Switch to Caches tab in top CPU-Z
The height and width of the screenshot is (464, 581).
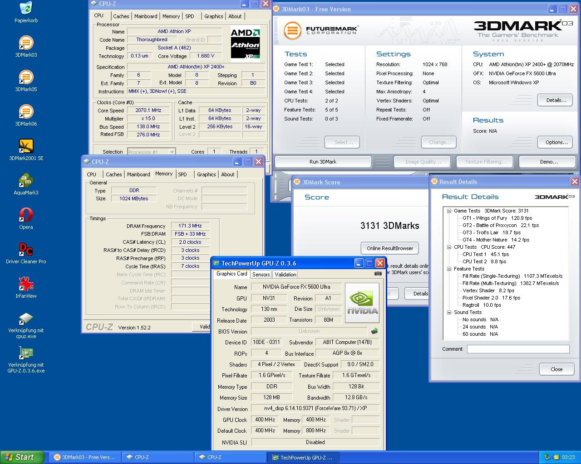click(121, 16)
